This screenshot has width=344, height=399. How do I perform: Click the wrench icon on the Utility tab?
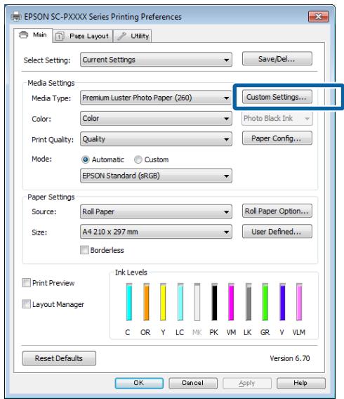click(121, 36)
